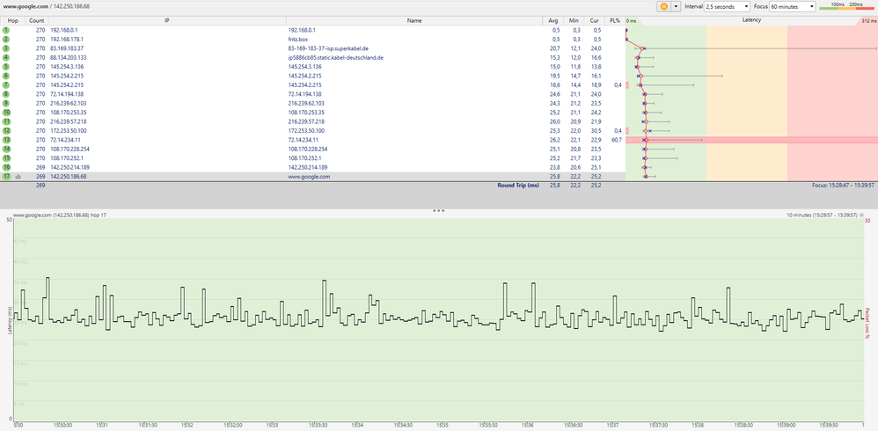This screenshot has width=878, height=431.
Task: Sort by the Hop column header
Action: (x=12, y=21)
